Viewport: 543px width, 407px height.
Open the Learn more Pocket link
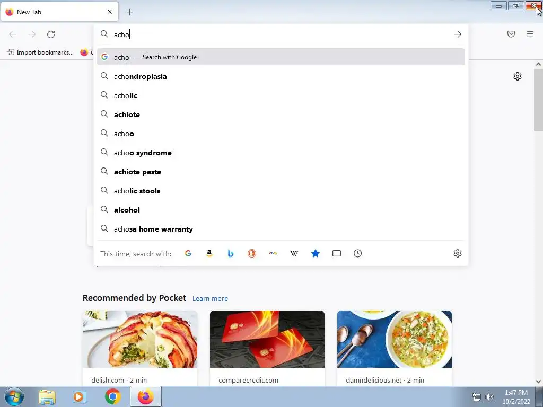pyautogui.click(x=210, y=298)
